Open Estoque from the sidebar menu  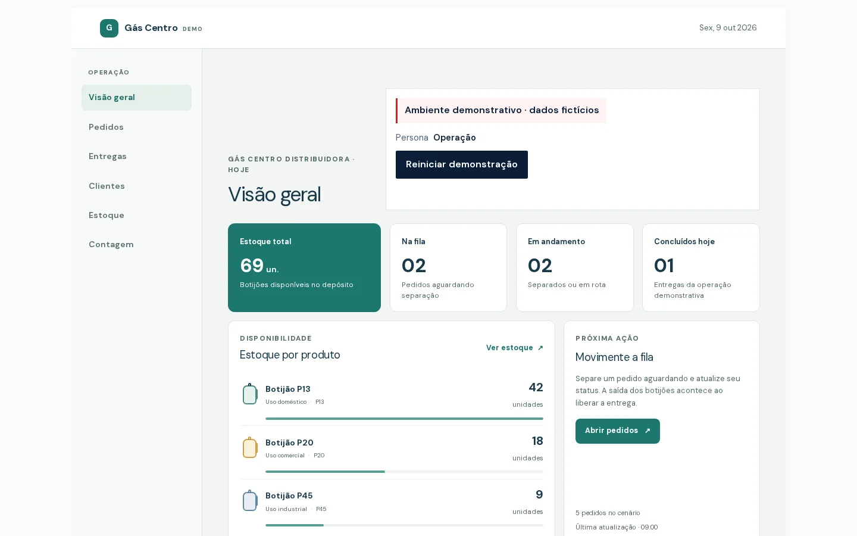(x=136, y=215)
